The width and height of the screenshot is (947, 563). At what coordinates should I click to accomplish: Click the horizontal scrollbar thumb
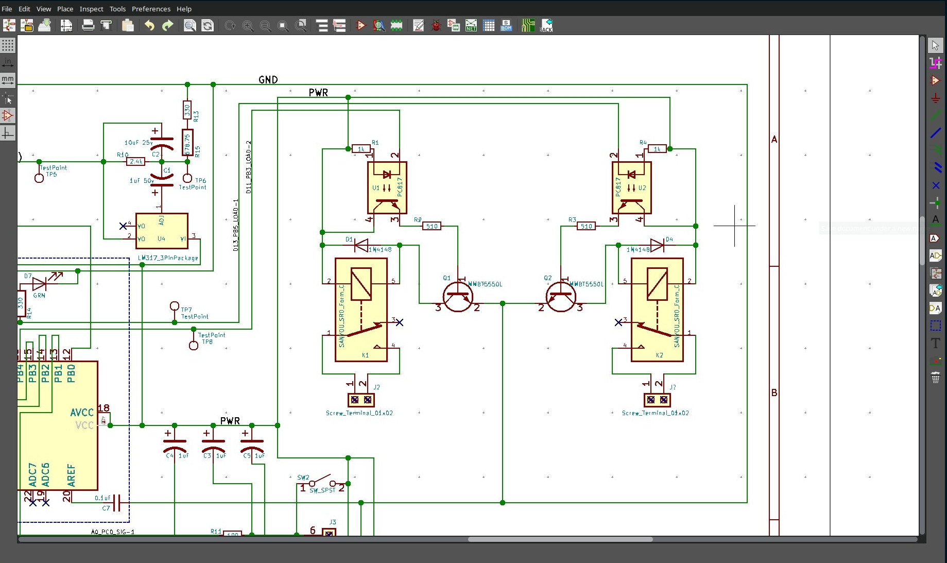pos(560,539)
